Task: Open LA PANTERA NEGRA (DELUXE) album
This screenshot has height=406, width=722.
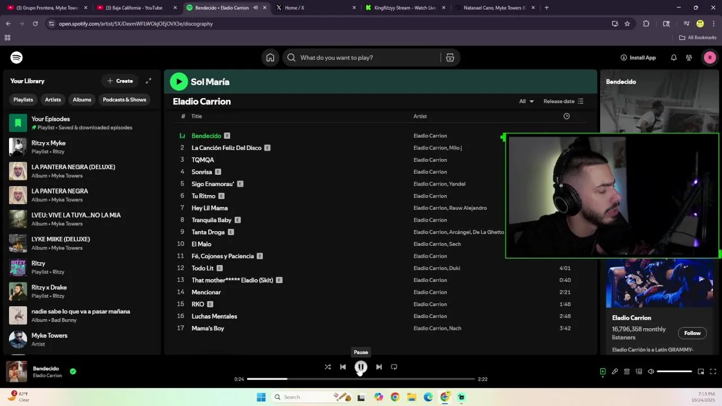Action: [x=82, y=171]
